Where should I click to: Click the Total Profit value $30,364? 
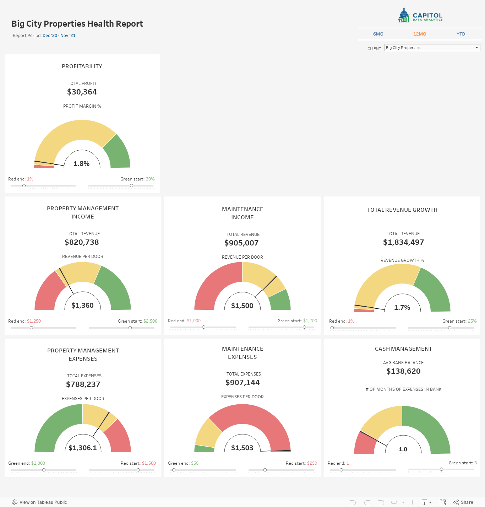82,92
